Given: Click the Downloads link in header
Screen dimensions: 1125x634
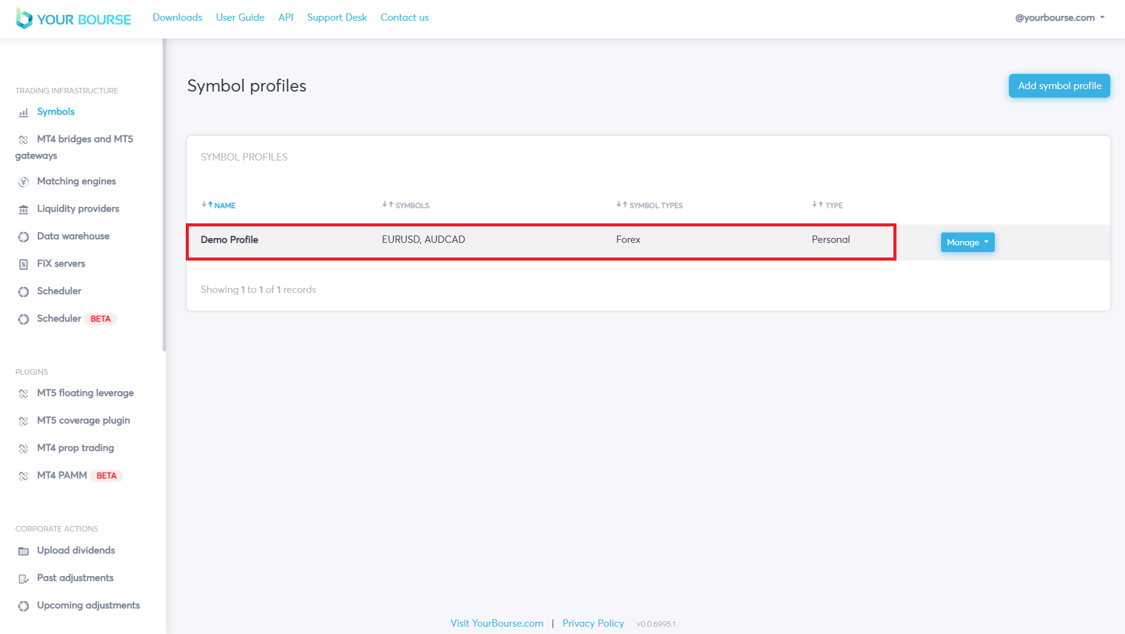Looking at the screenshot, I should (x=177, y=17).
